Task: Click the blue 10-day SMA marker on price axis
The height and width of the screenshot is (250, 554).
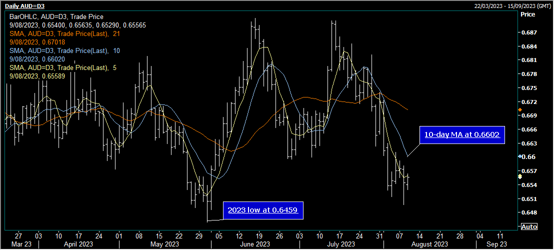Action: point(519,156)
